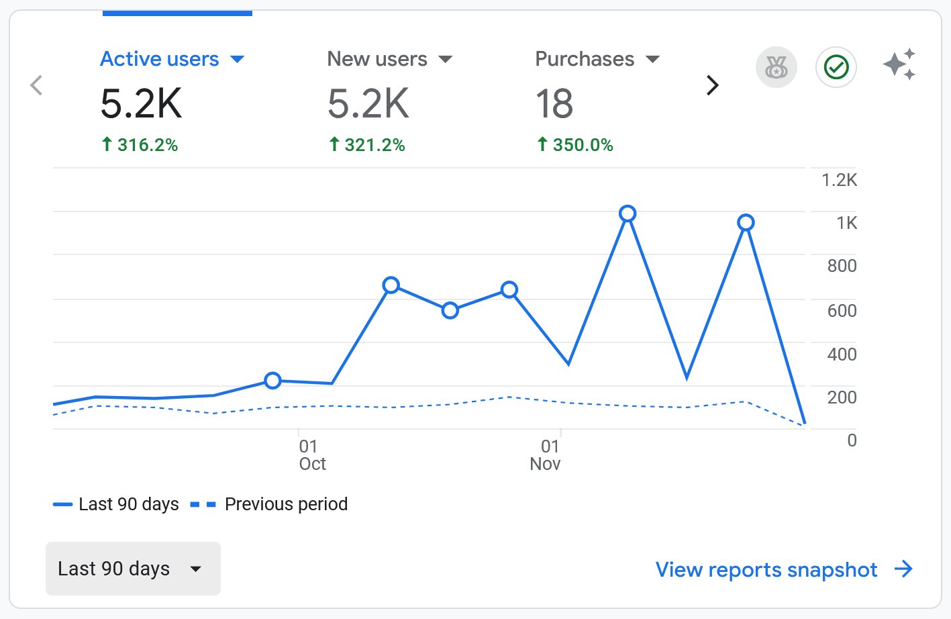The image size is (951, 619).
Task: Open the New users metric dropdown
Action: [446, 59]
